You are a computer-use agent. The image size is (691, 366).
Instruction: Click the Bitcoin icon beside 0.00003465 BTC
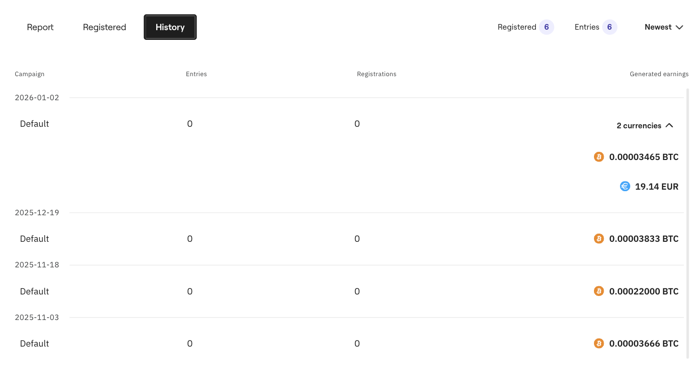click(599, 157)
